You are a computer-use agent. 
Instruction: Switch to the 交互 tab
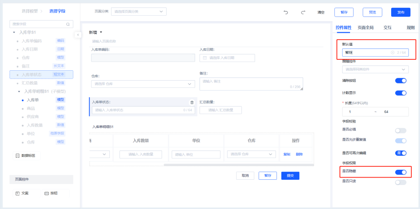388,27
